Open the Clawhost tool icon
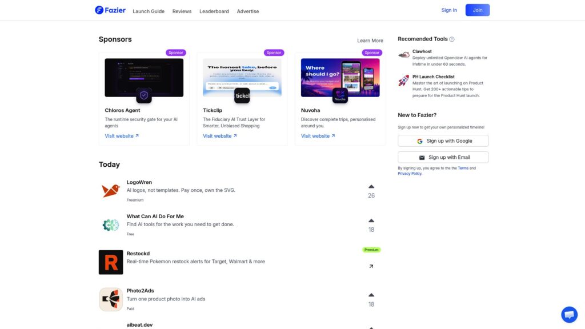 point(404,55)
